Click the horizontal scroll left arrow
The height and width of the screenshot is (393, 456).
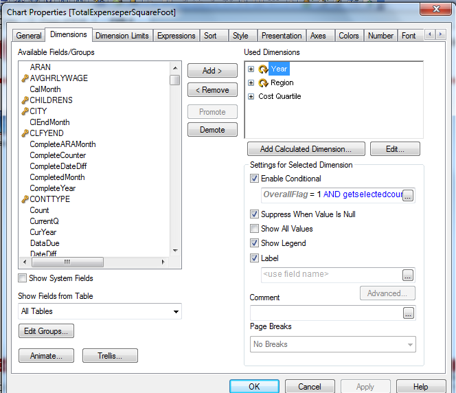(x=25, y=262)
